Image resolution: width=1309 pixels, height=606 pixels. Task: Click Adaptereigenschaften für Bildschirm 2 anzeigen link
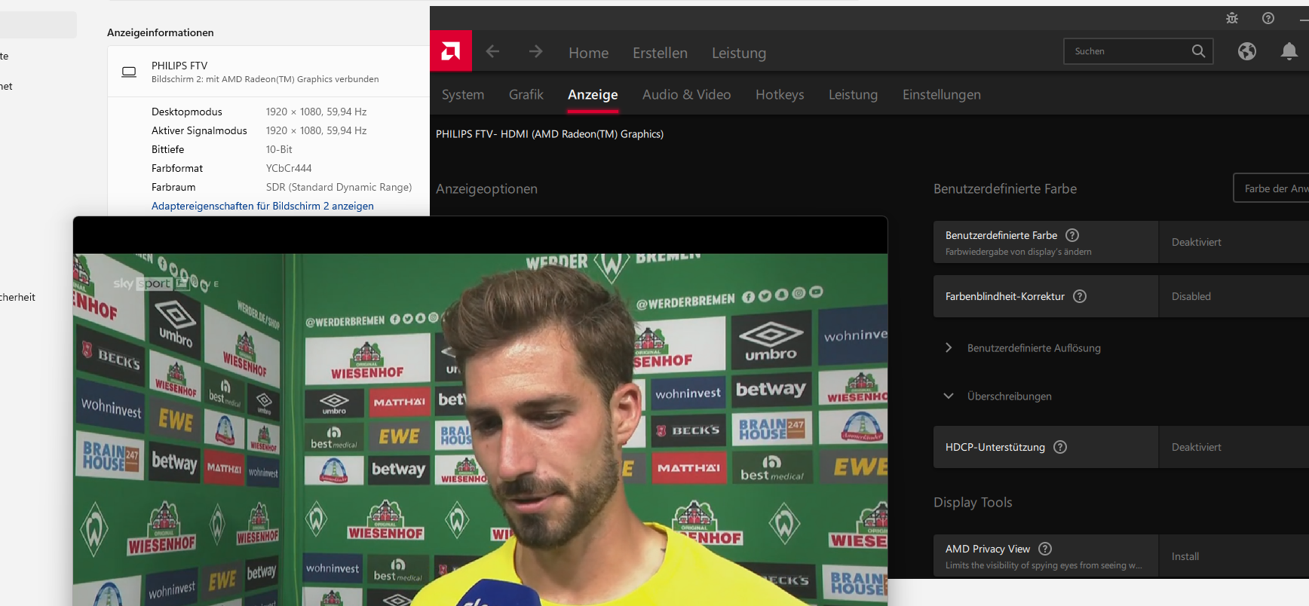(262, 206)
